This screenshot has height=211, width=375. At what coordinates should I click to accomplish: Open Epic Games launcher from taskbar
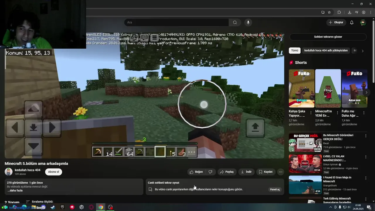(x=62, y=207)
